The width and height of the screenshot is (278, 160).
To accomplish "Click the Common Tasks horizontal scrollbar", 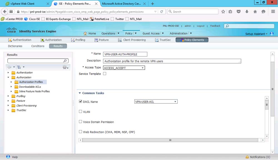I will (x=170, y=140).
